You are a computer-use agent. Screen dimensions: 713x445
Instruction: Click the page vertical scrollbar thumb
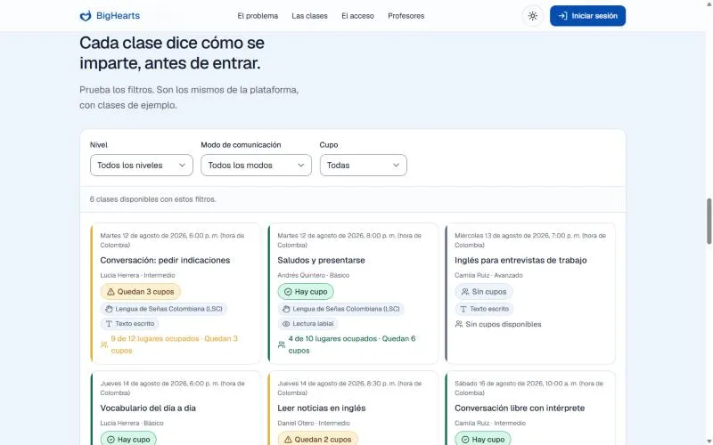(709, 222)
